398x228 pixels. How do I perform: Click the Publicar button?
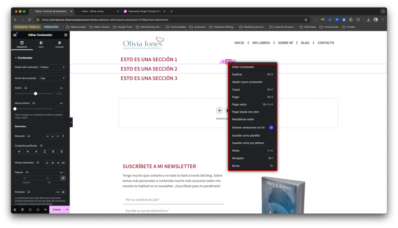[57, 209]
